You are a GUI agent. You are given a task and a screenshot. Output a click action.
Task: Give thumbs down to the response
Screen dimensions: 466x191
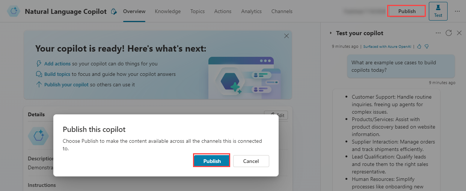pyautogui.click(x=427, y=47)
